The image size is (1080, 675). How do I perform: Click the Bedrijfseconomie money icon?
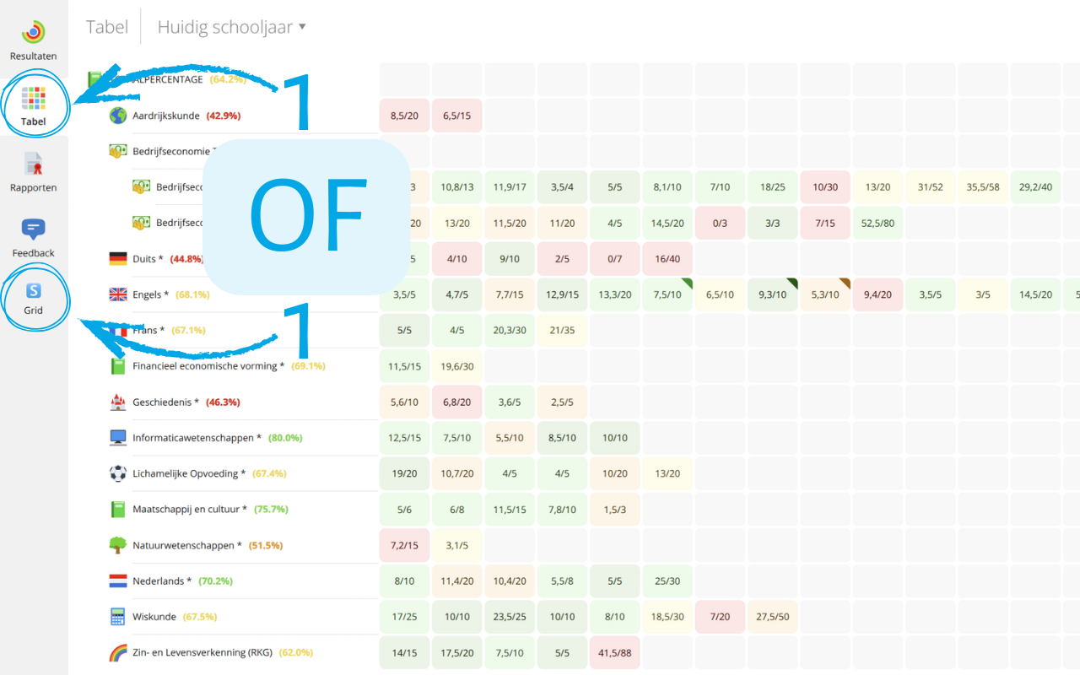(118, 151)
